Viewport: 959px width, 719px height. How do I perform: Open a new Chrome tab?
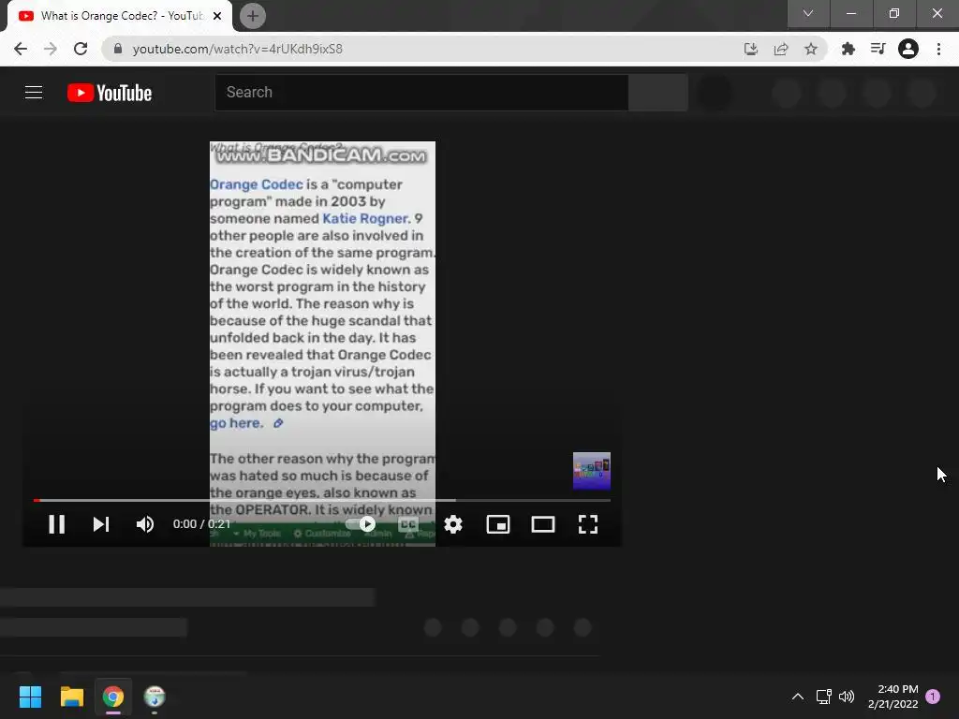click(x=253, y=16)
